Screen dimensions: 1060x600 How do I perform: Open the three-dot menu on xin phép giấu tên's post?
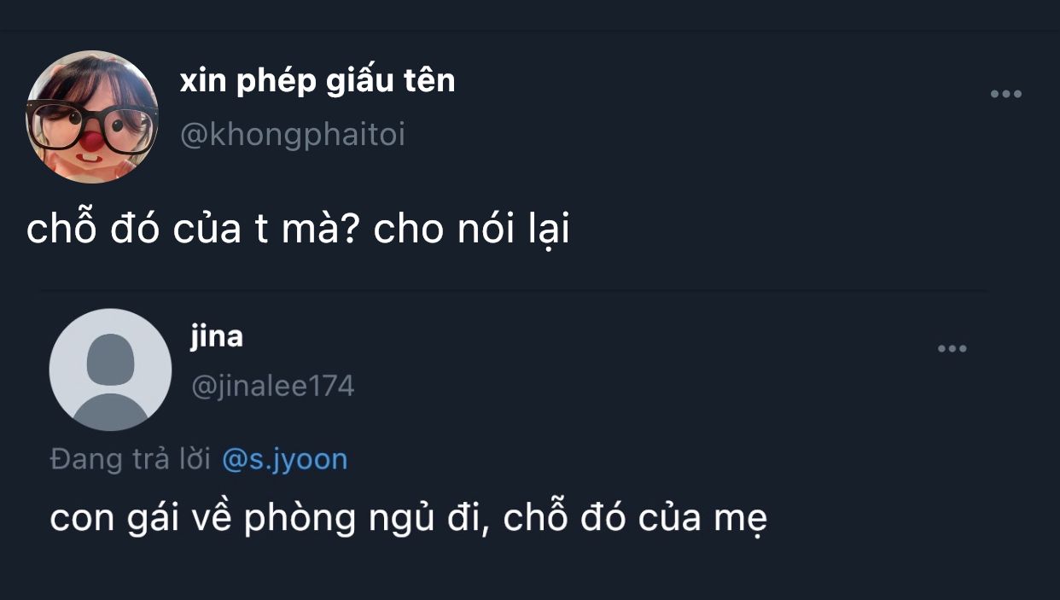(1005, 94)
